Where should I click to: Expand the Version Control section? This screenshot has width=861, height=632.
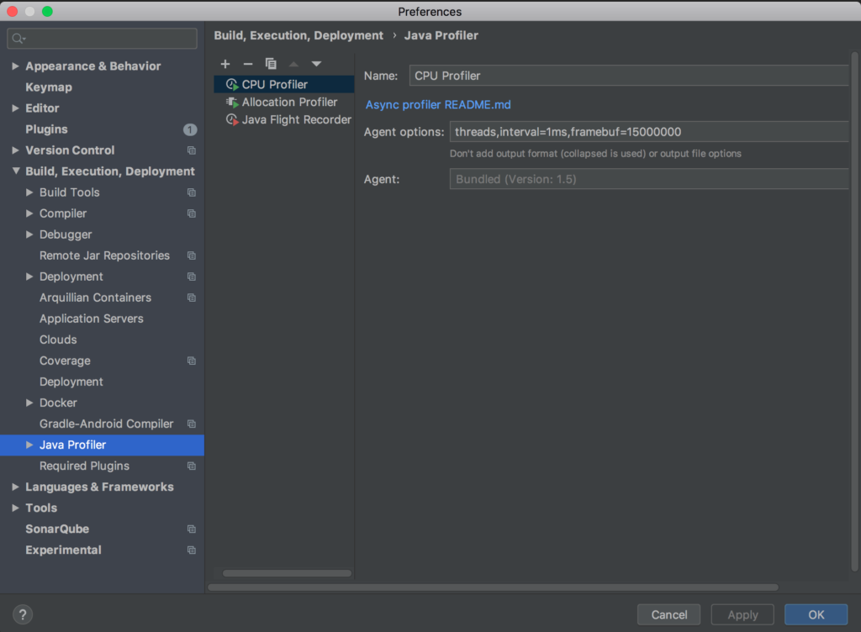pos(17,150)
